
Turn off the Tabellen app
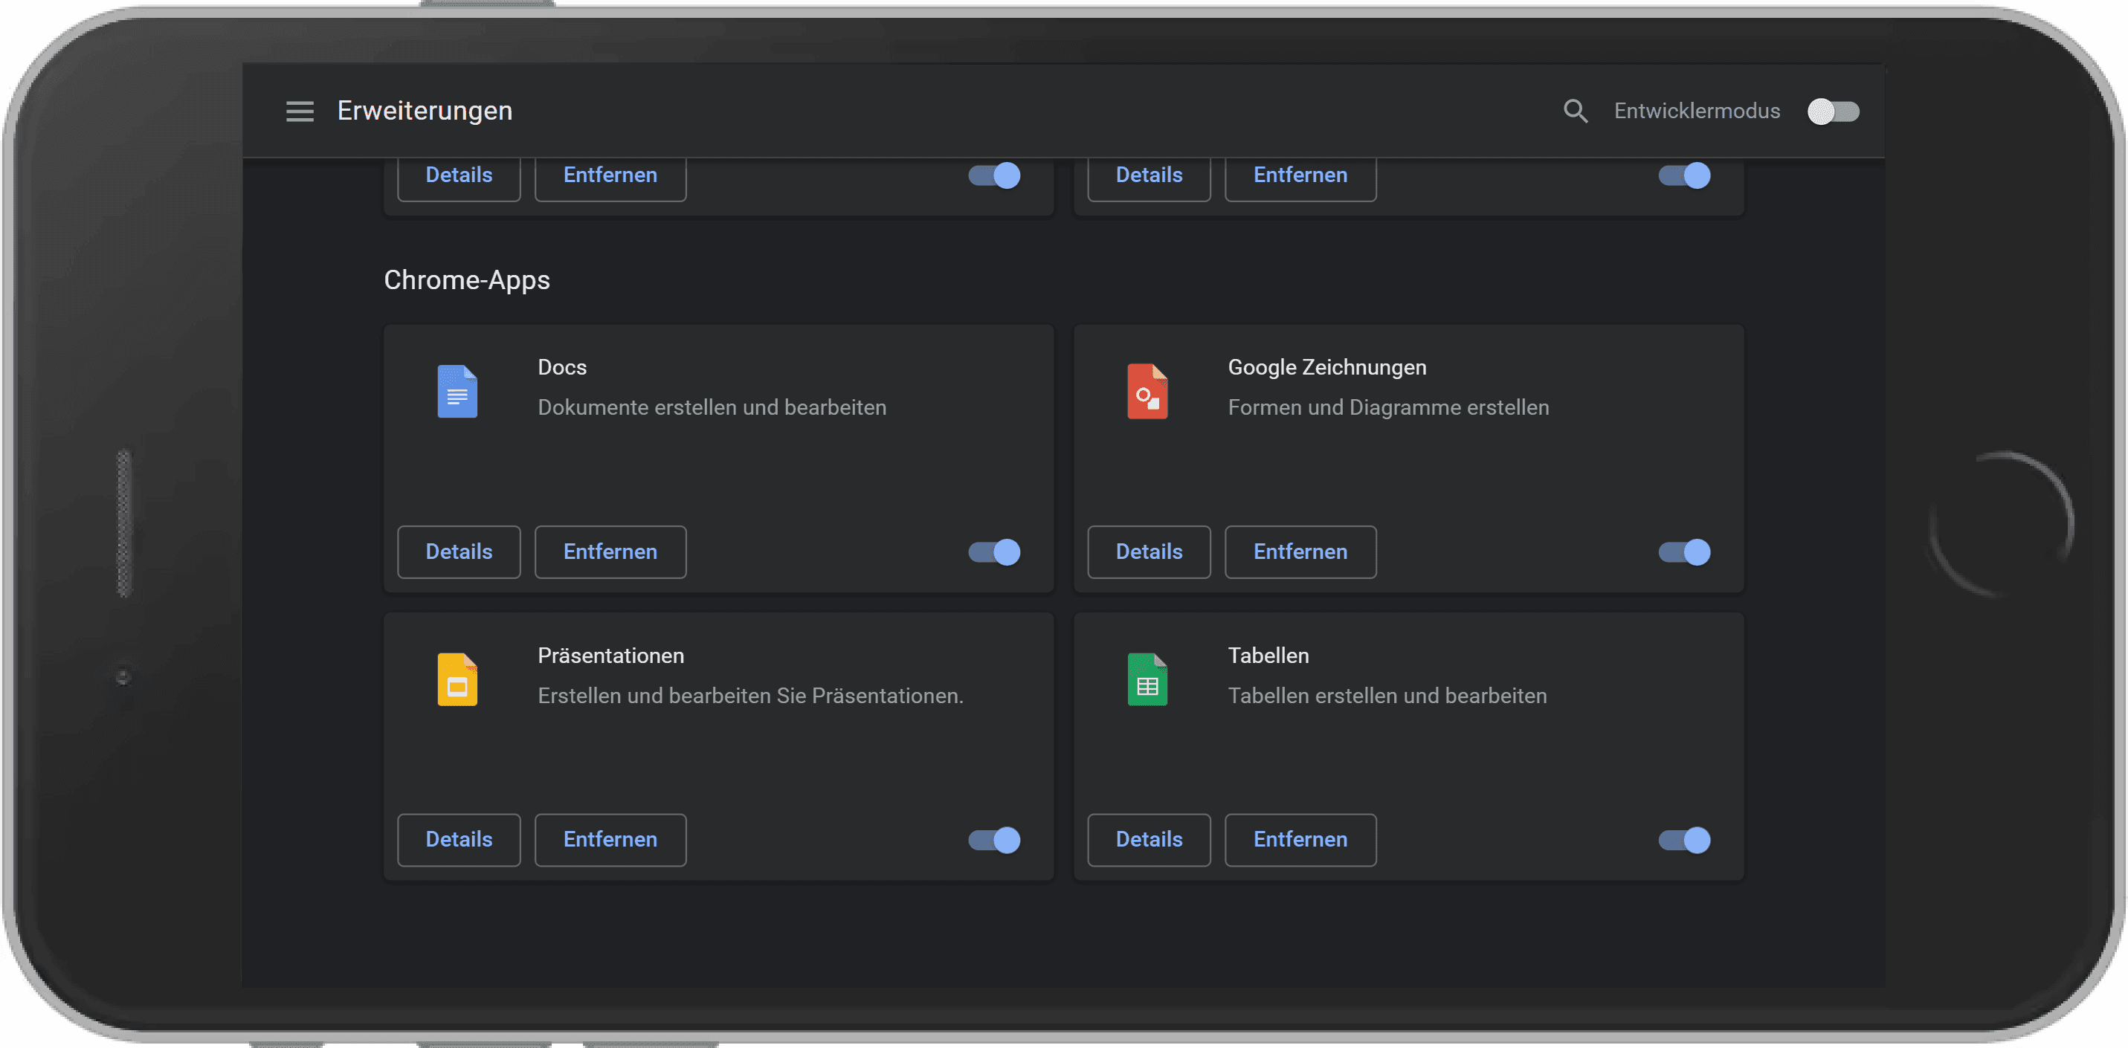pyautogui.click(x=1683, y=840)
